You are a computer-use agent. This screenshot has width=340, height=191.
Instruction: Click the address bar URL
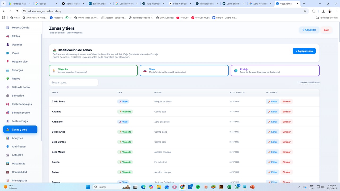pos(45,11)
